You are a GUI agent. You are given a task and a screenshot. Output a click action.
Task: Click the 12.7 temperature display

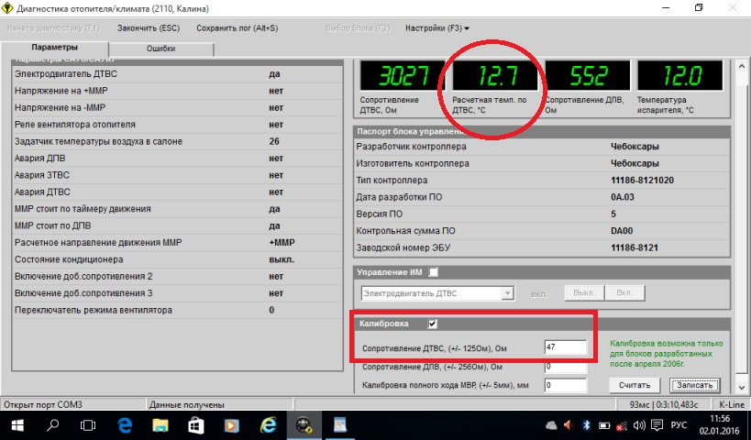click(x=495, y=76)
